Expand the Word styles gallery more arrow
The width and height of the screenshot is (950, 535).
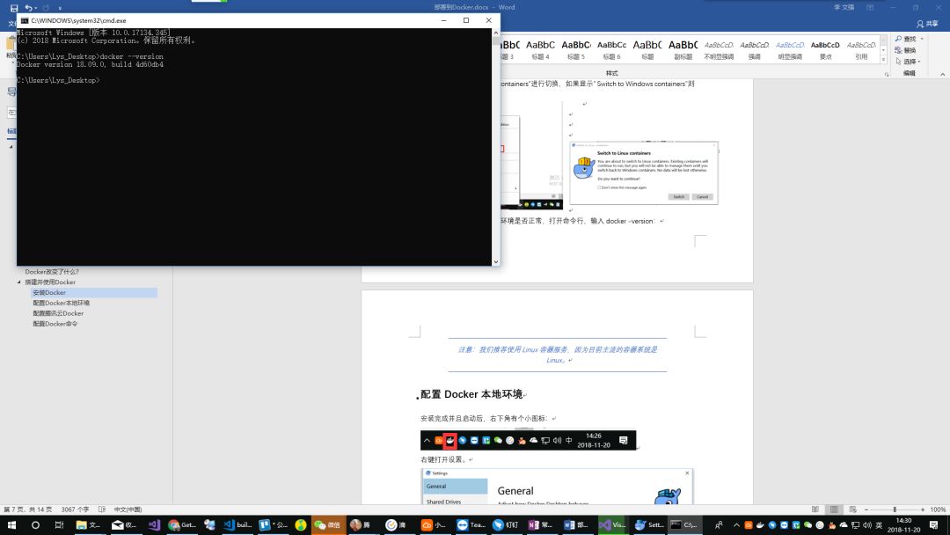883,59
